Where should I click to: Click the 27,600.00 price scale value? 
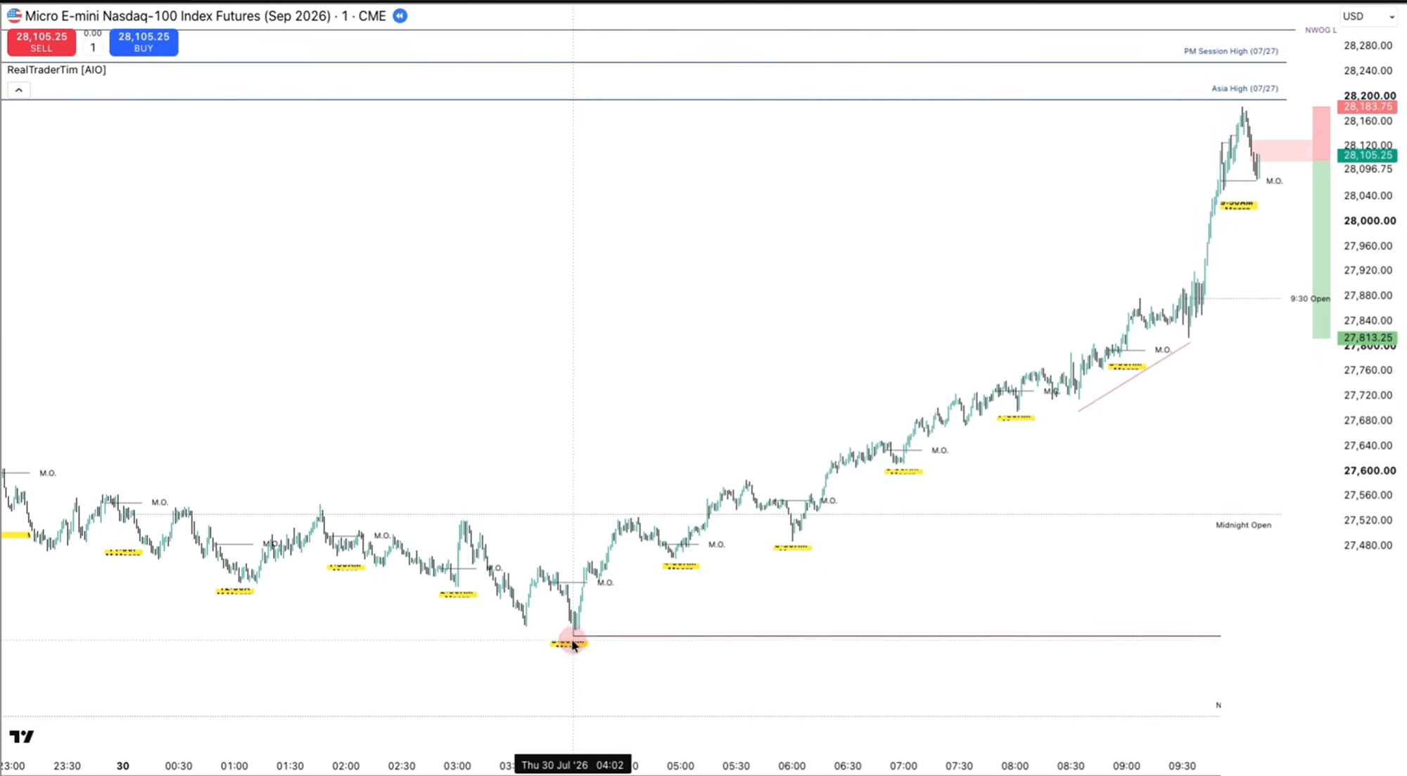(x=1369, y=471)
